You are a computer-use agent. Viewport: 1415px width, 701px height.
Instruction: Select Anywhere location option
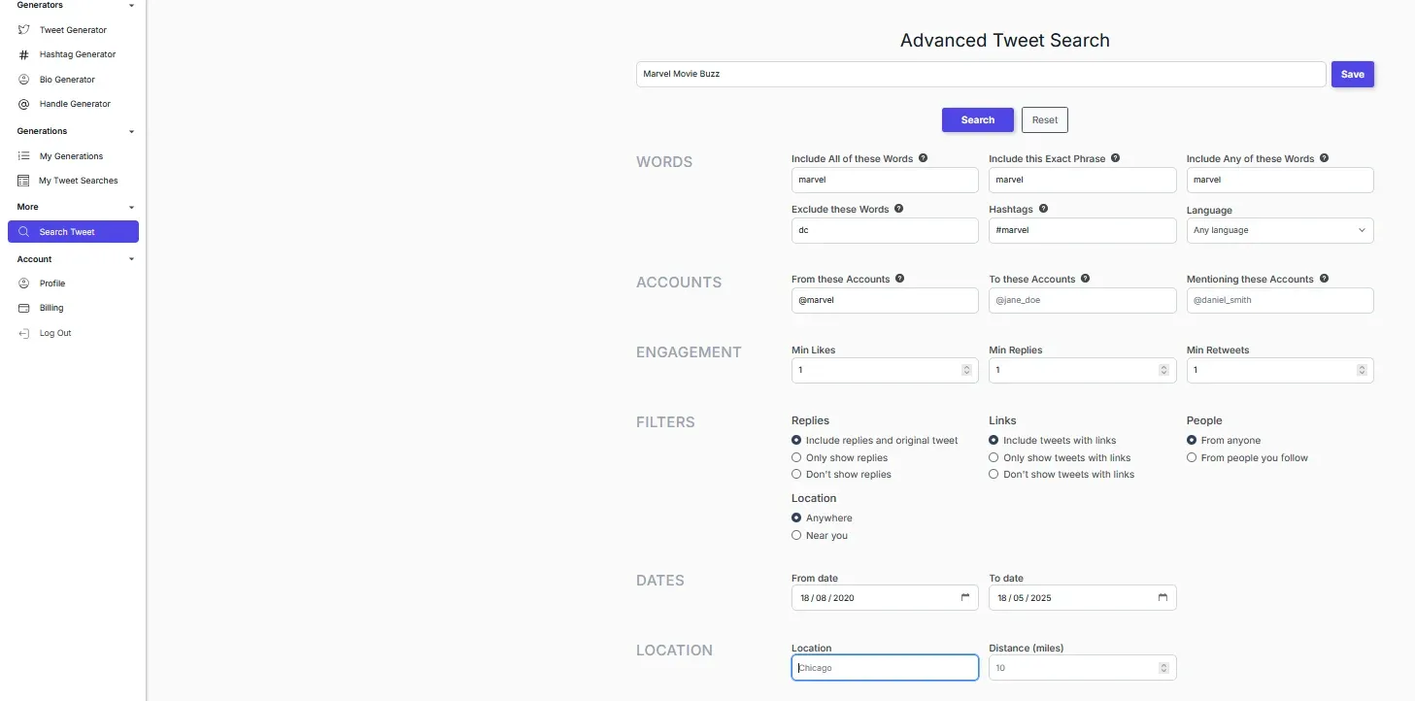click(x=796, y=518)
